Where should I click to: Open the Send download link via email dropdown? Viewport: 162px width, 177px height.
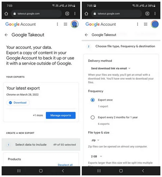[111, 69]
